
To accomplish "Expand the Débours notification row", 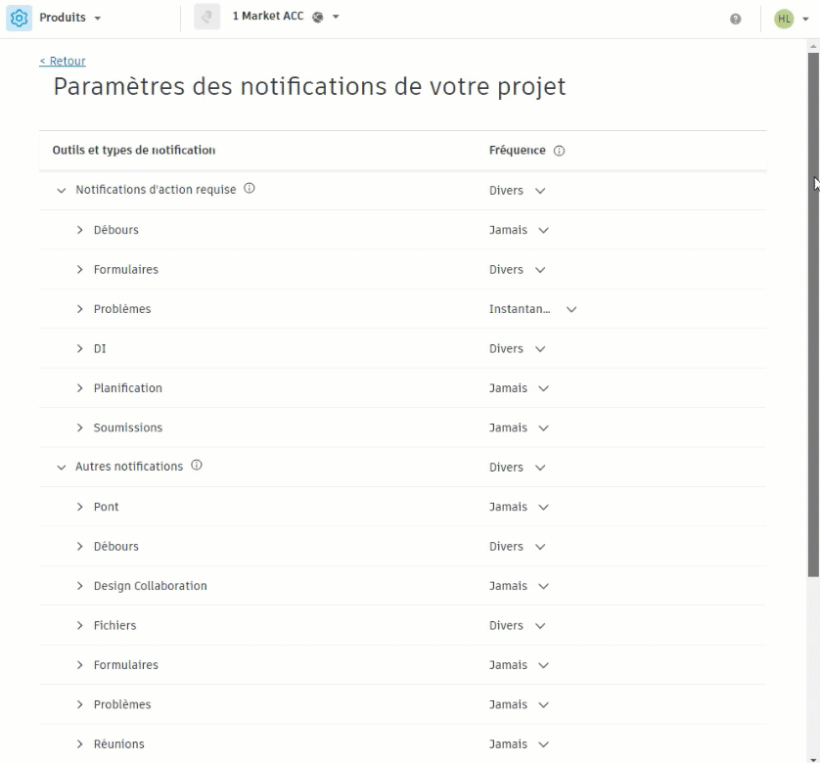I will tap(79, 230).
